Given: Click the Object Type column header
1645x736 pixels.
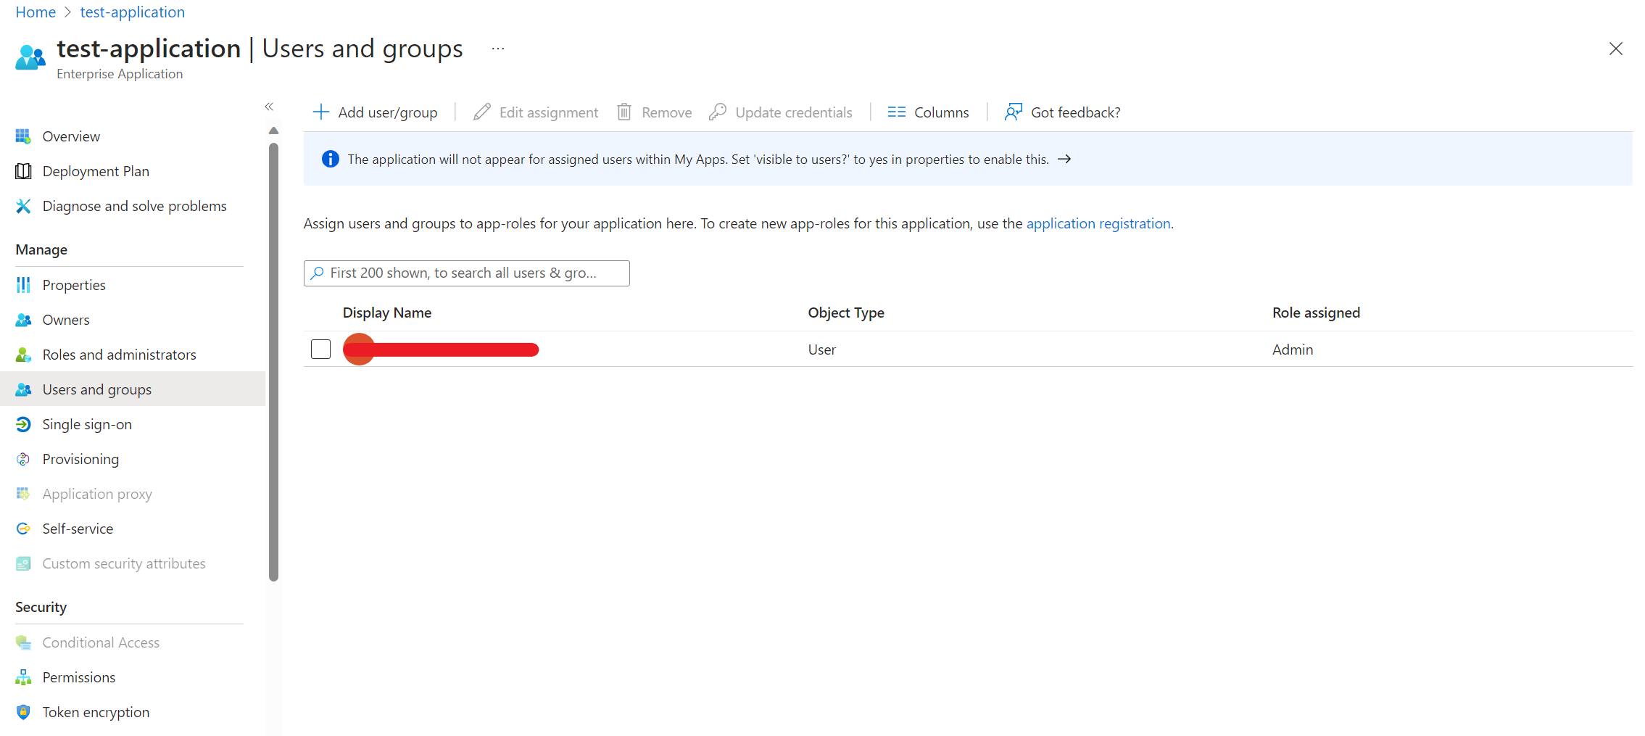Looking at the screenshot, I should (846, 313).
